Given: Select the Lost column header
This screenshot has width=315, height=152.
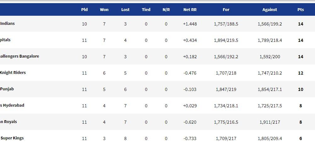Looking at the screenshot, I should tap(125, 9).
